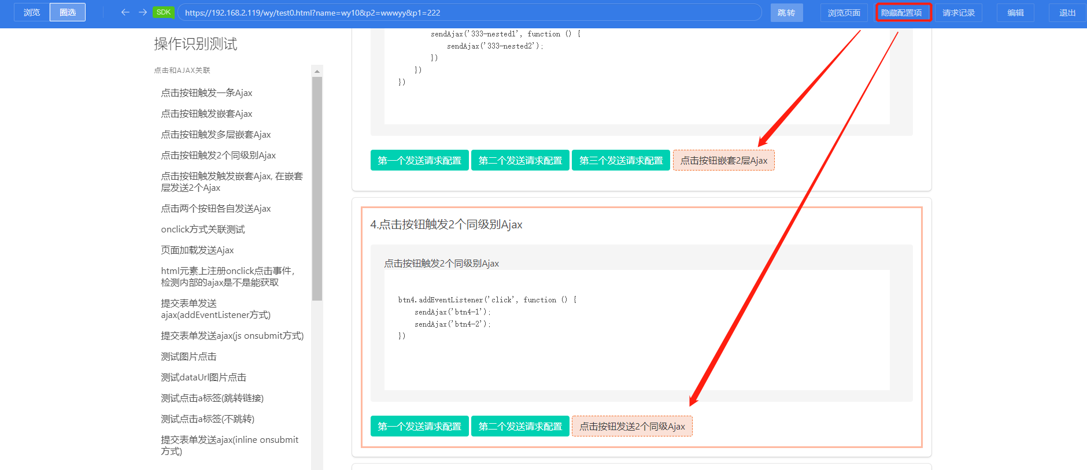Focus the URL address field
The height and width of the screenshot is (470, 1087).
pos(469,12)
